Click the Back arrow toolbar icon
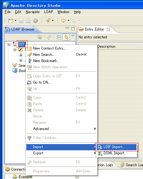The width and height of the screenshot is (143, 179). pos(64,21)
